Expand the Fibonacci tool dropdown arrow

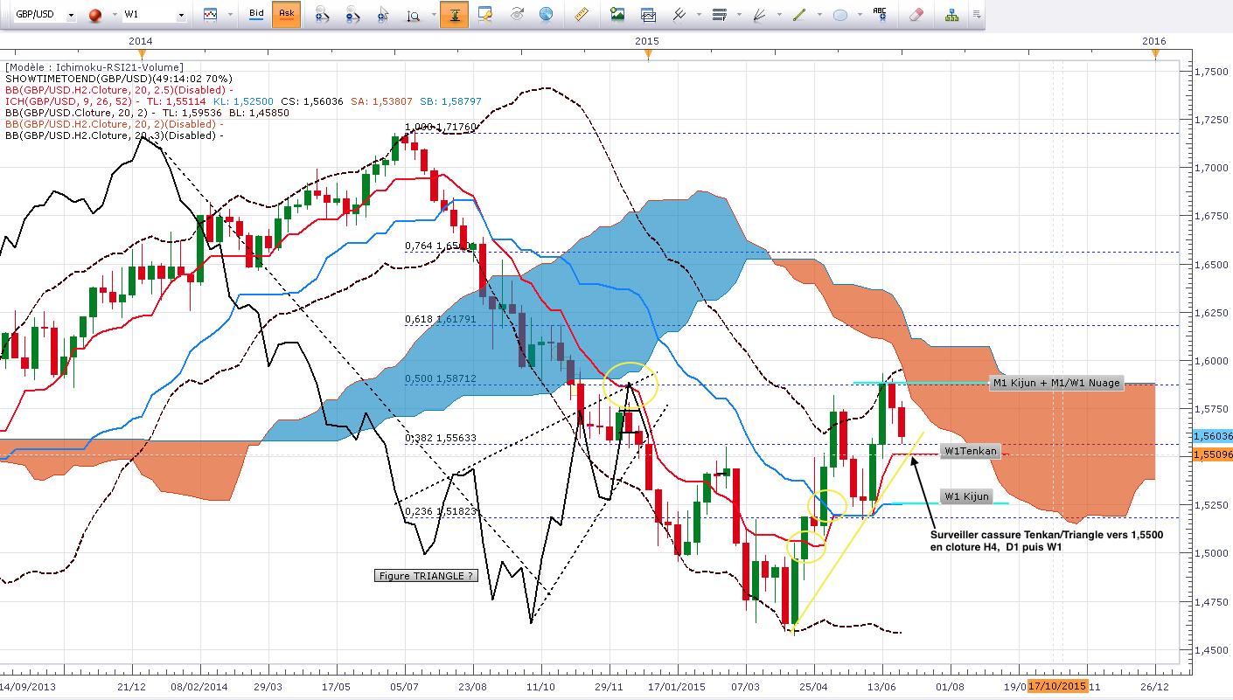click(739, 15)
